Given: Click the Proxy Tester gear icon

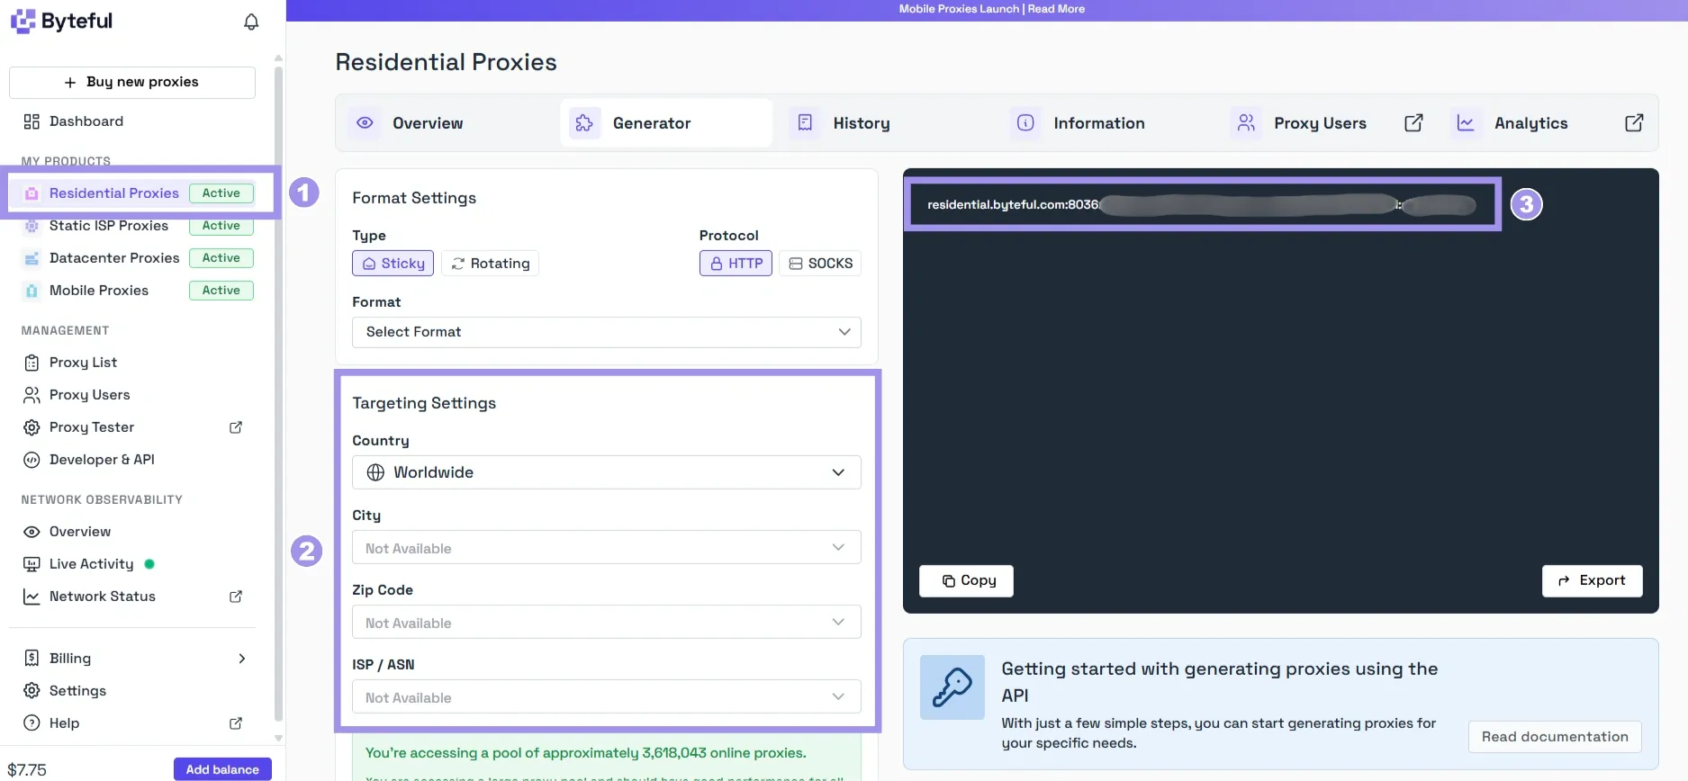Looking at the screenshot, I should pos(32,427).
